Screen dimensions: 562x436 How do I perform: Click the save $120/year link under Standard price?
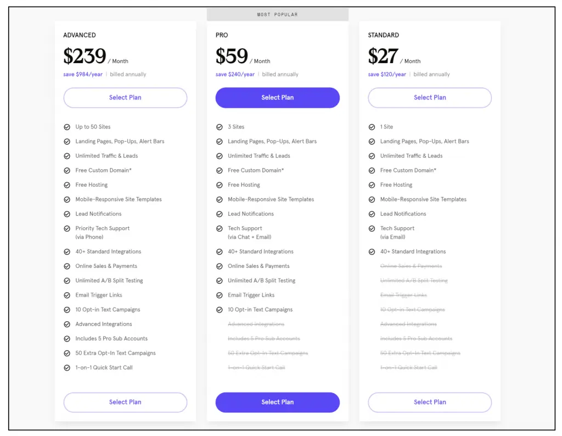coord(386,74)
